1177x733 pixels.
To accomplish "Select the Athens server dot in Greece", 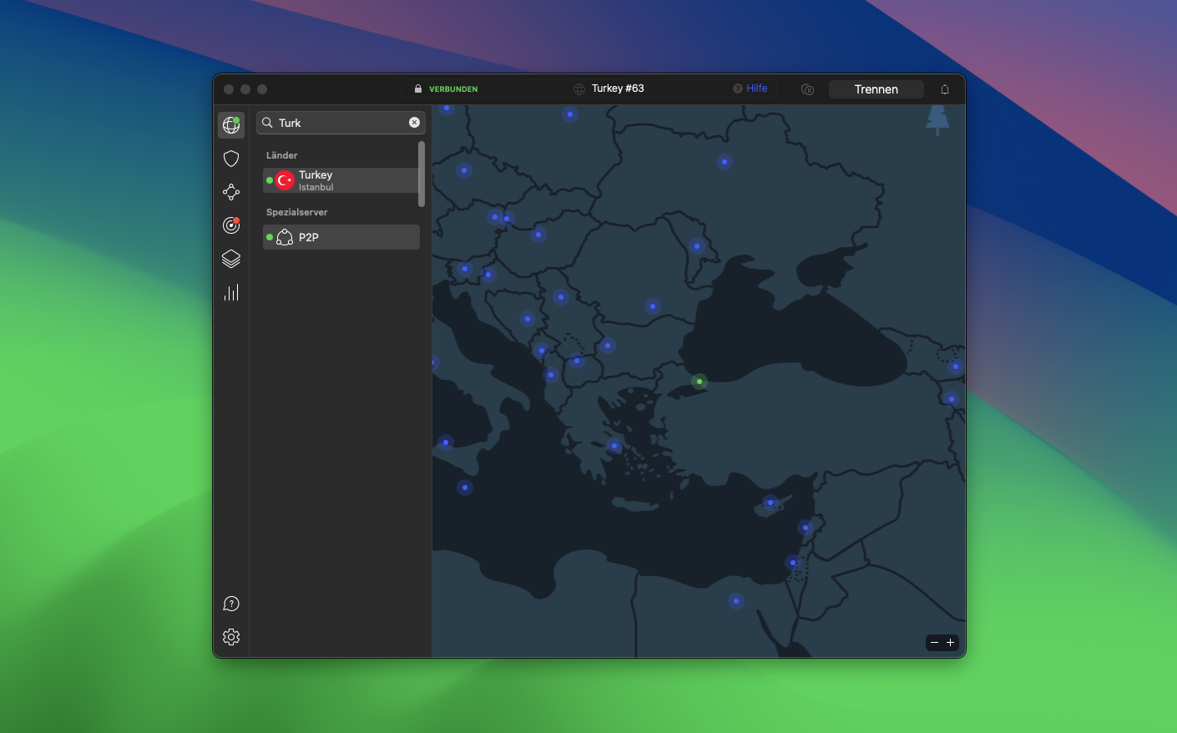I will 614,446.
